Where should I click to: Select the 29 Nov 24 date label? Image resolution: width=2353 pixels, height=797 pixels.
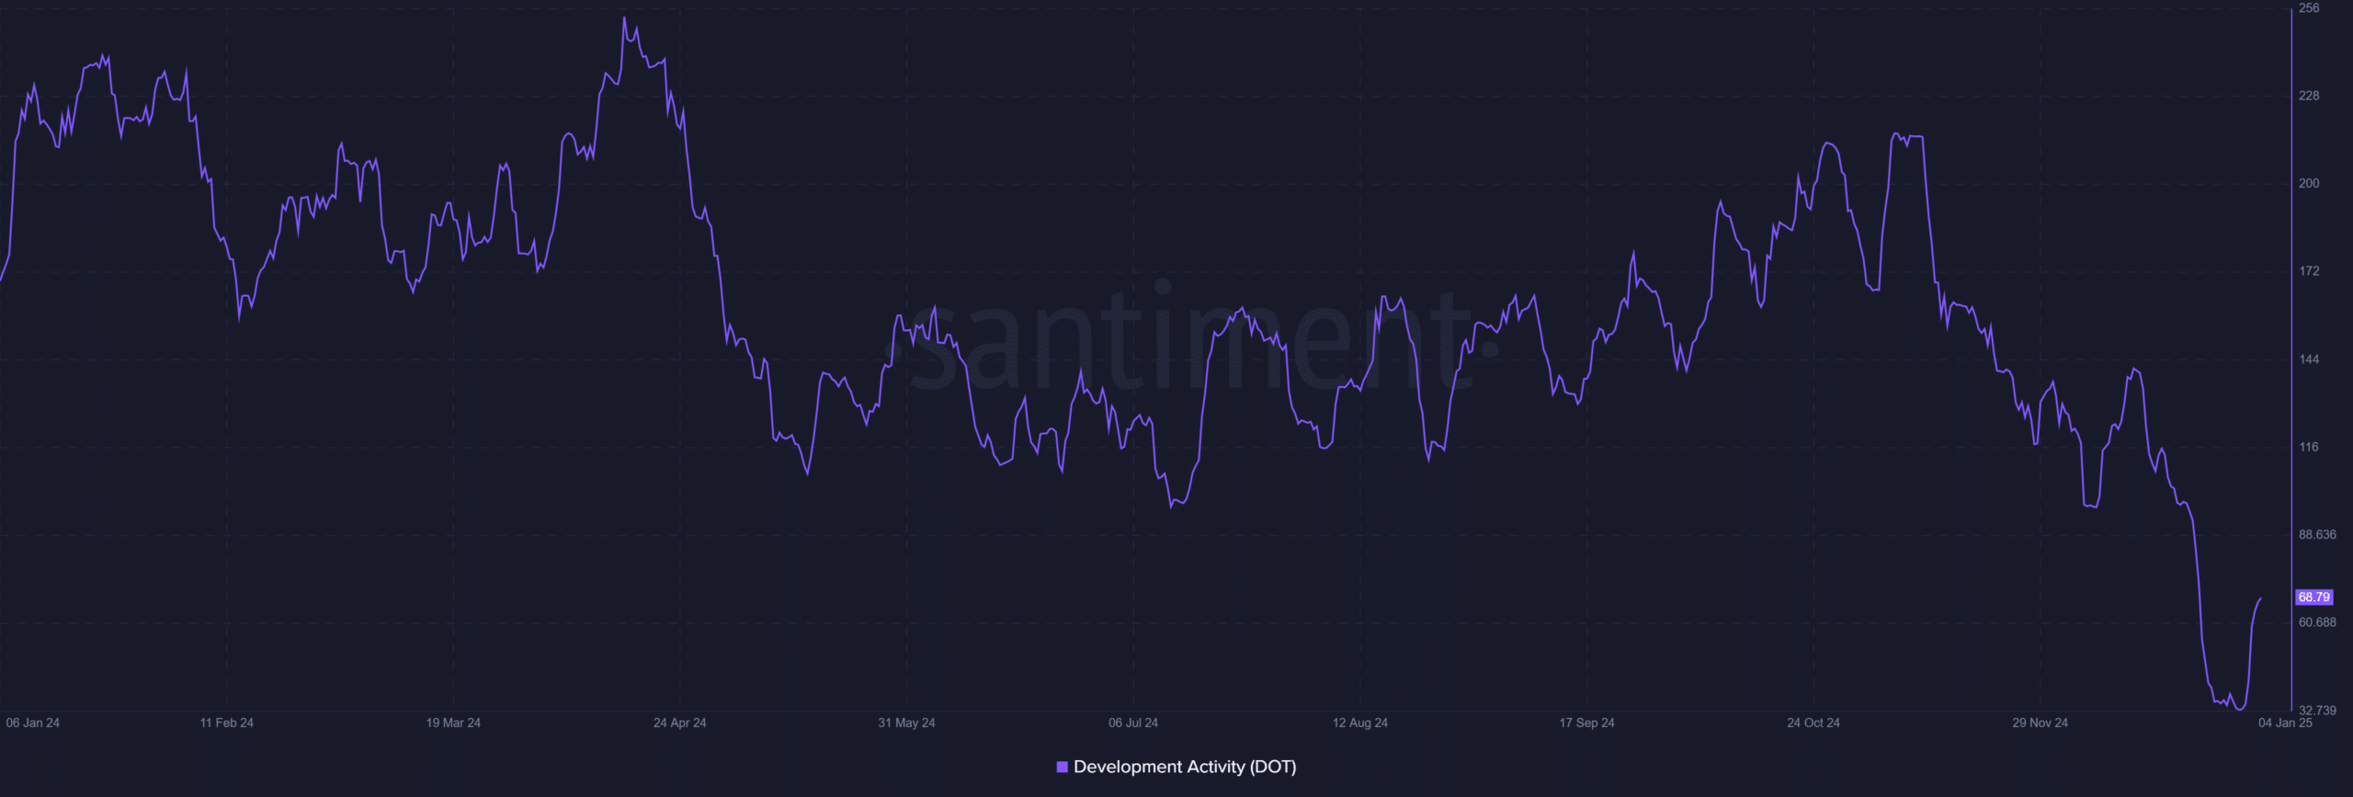point(2040,723)
